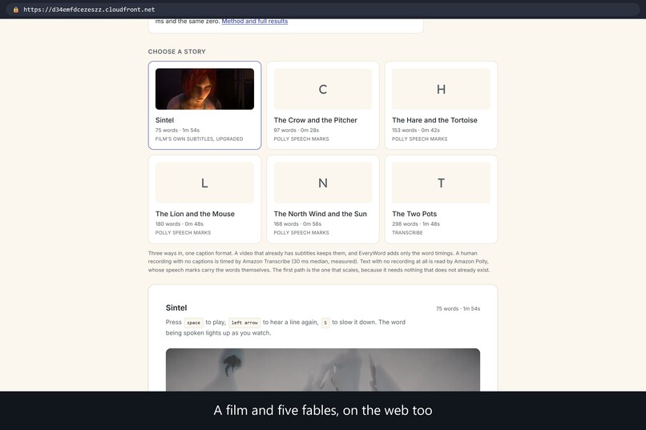Click '153 words · 0m 42s' text

coord(416,130)
